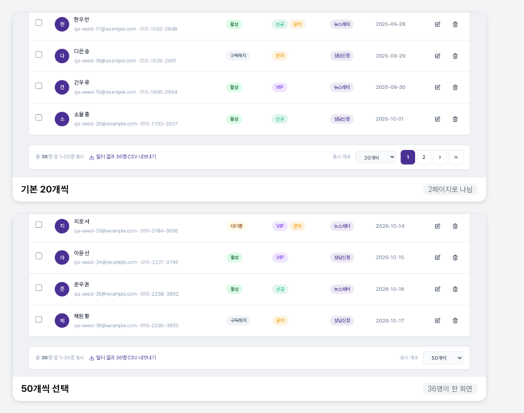Screen dimensions: 524x413
Task: Tick the checkbox for 지호서
Action: point(39,225)
